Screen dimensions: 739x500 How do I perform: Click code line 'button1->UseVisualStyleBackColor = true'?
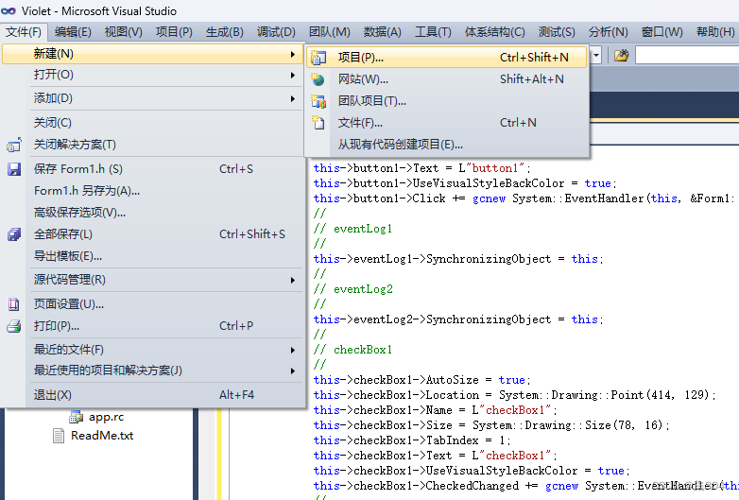[x=465, y=183]
